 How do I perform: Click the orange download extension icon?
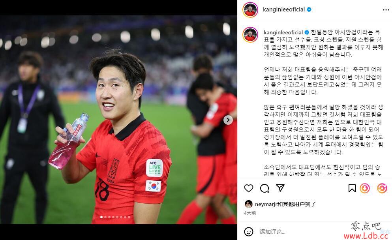(365, 188)
